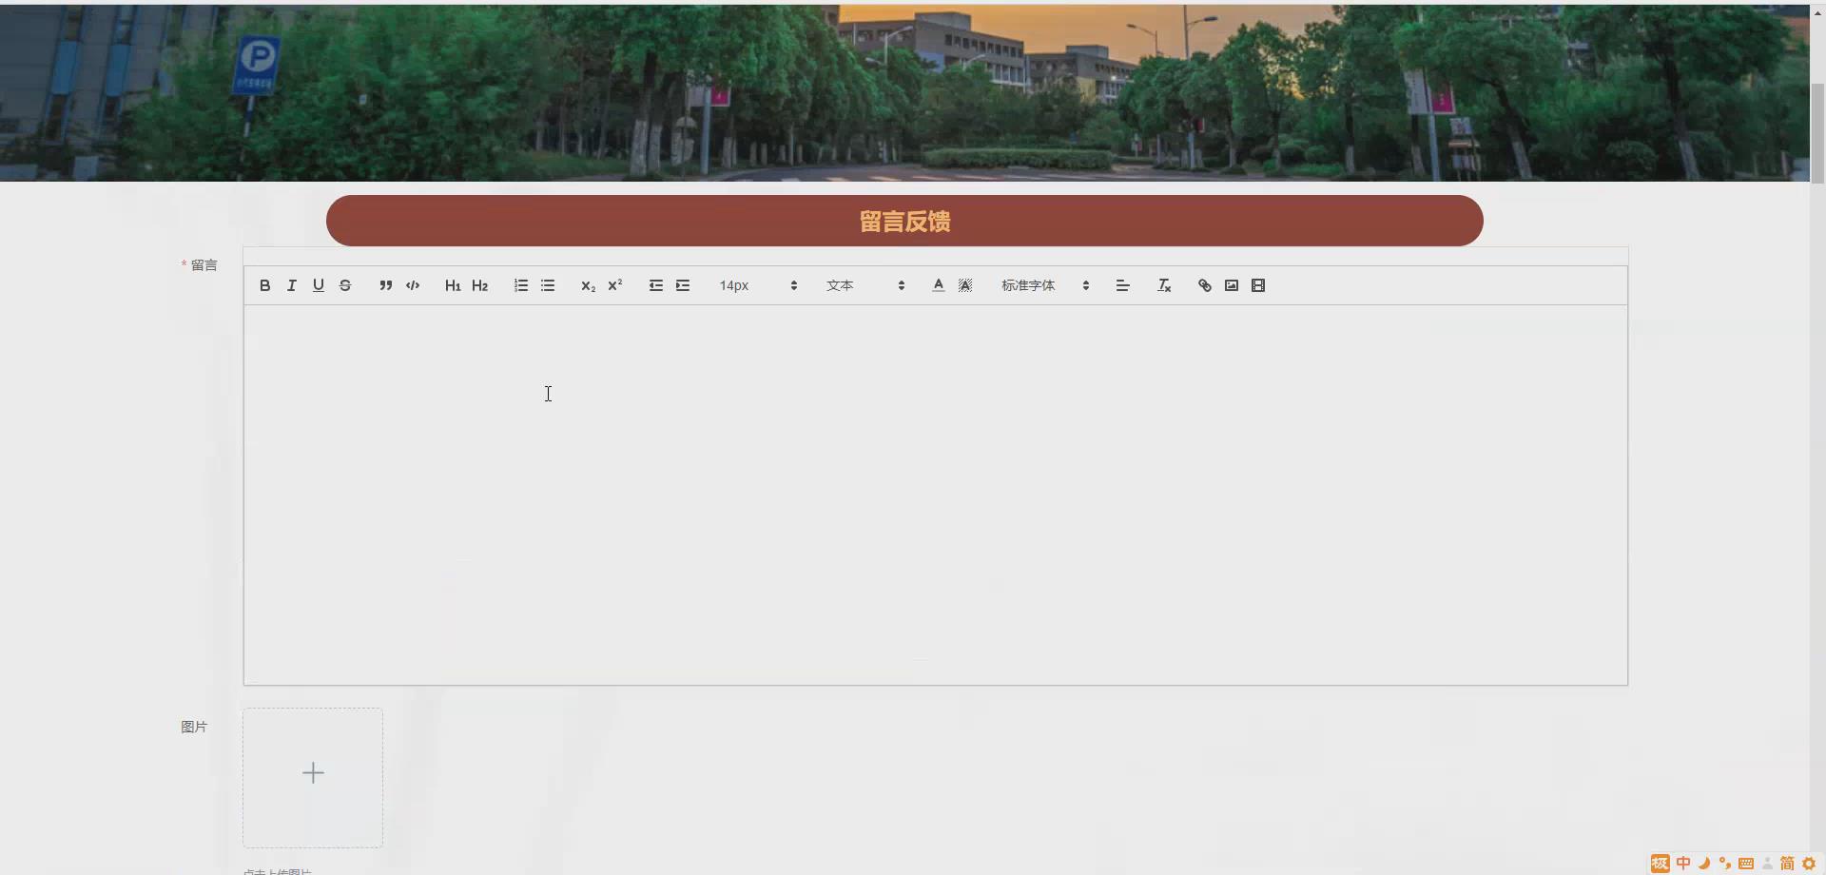Toggle strikethrough formatting
1826x875 pixels.
344,285
